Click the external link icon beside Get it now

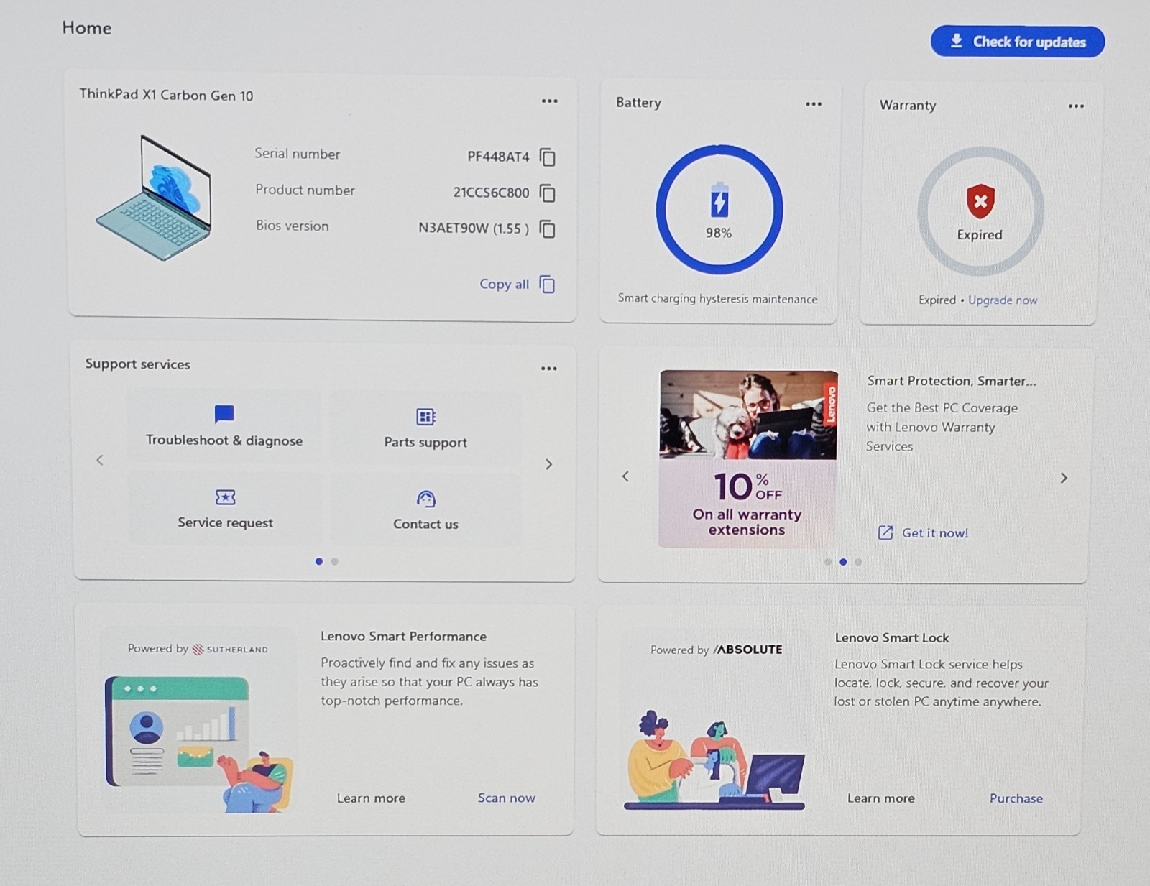tap(885, 532)
